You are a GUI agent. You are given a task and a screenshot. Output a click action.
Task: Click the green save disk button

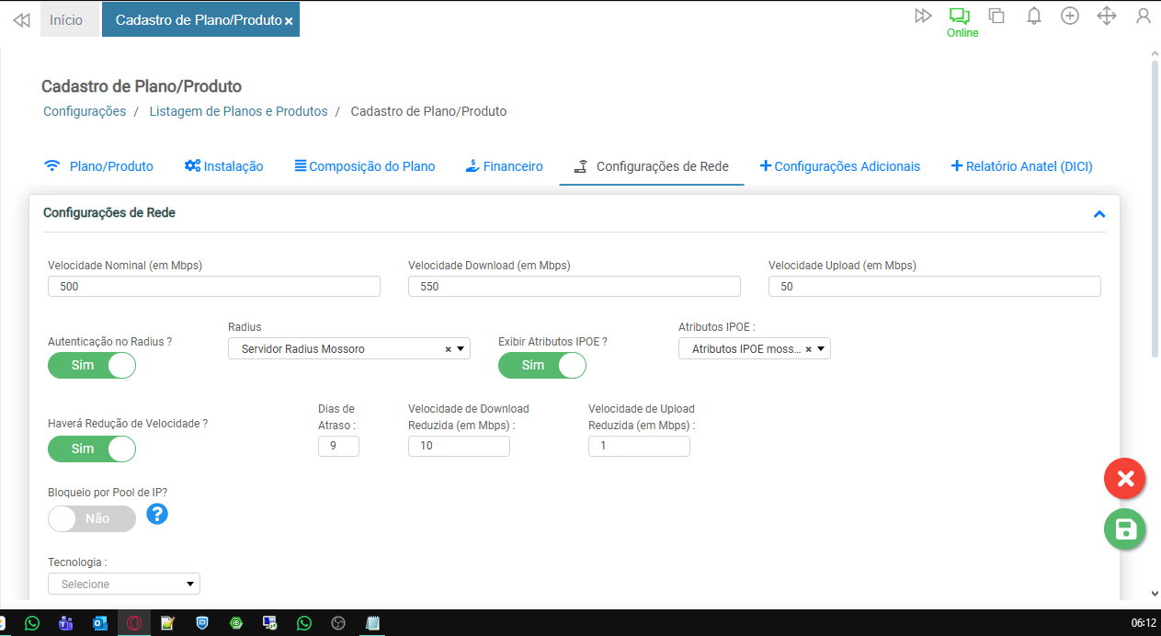pos(1125,529)
